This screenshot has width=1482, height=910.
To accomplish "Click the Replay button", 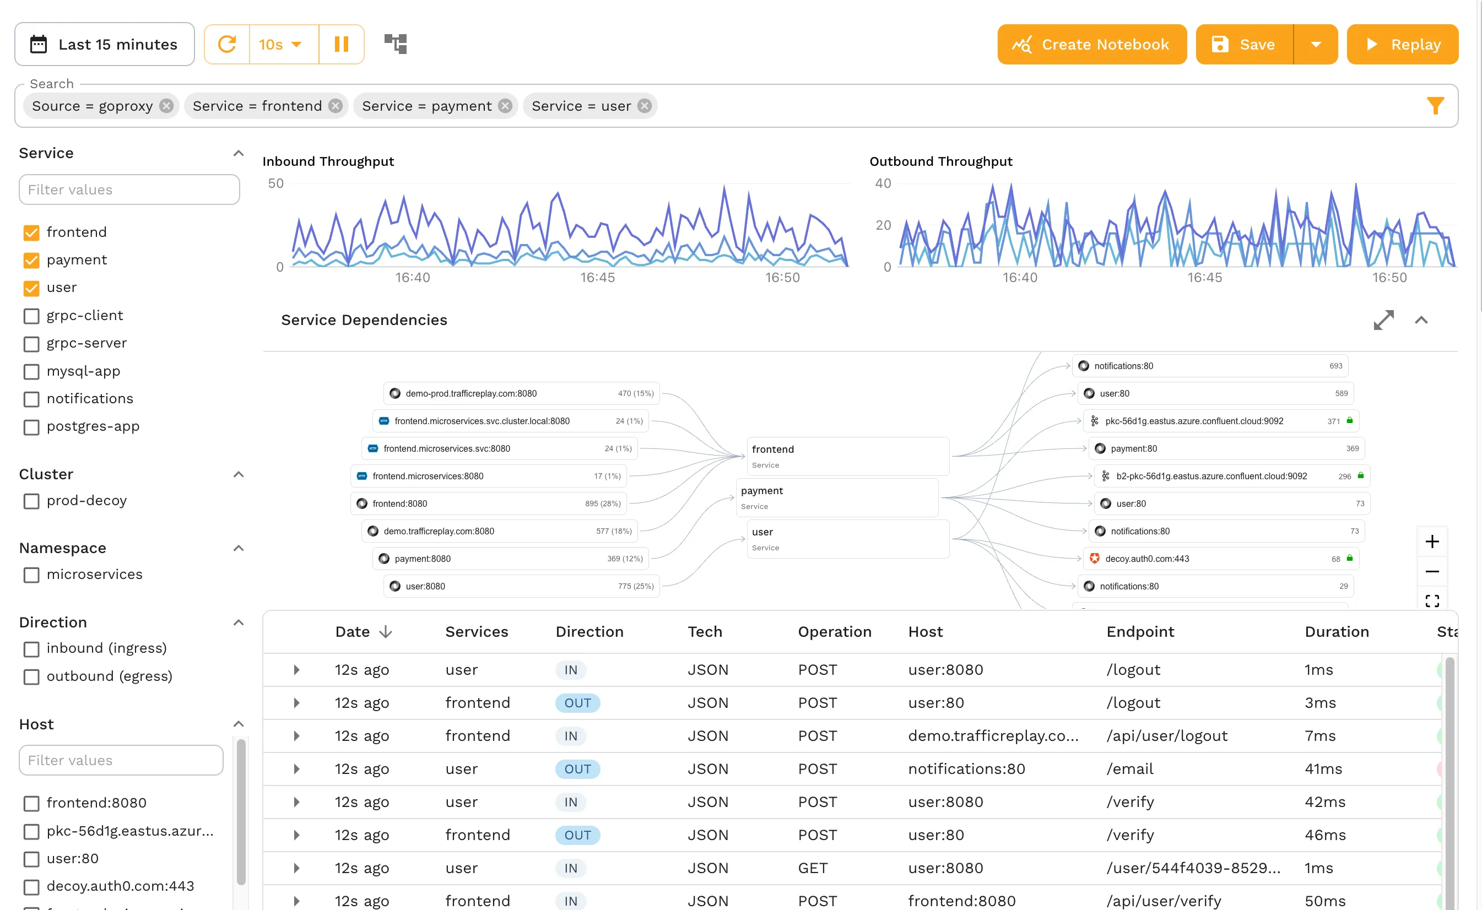I will 1403,44.
